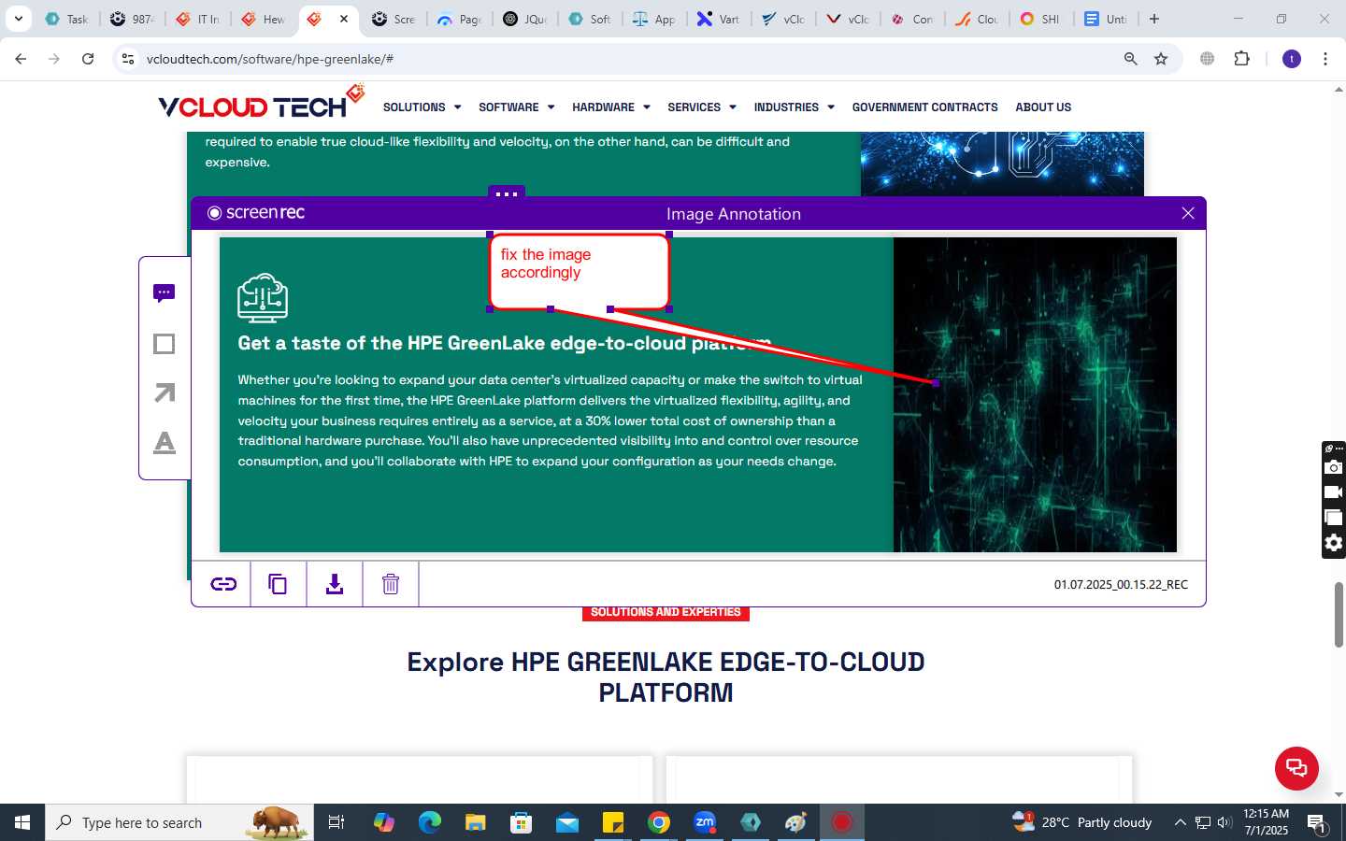Show hidden system tray icons
Image resolution: width=1346 pixels, height=841 pixels.
coord(1180,822)
